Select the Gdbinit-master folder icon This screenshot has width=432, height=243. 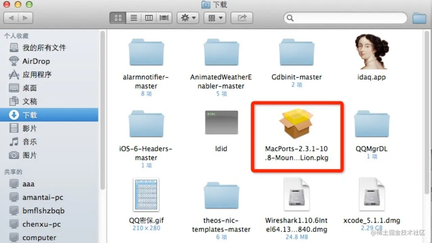(x=297, y=52)
